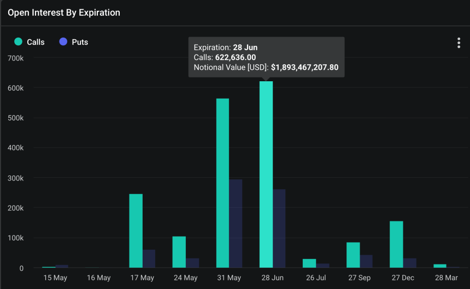
Task: Select the 27 Sep puts bar
Action: coord(366,261)
